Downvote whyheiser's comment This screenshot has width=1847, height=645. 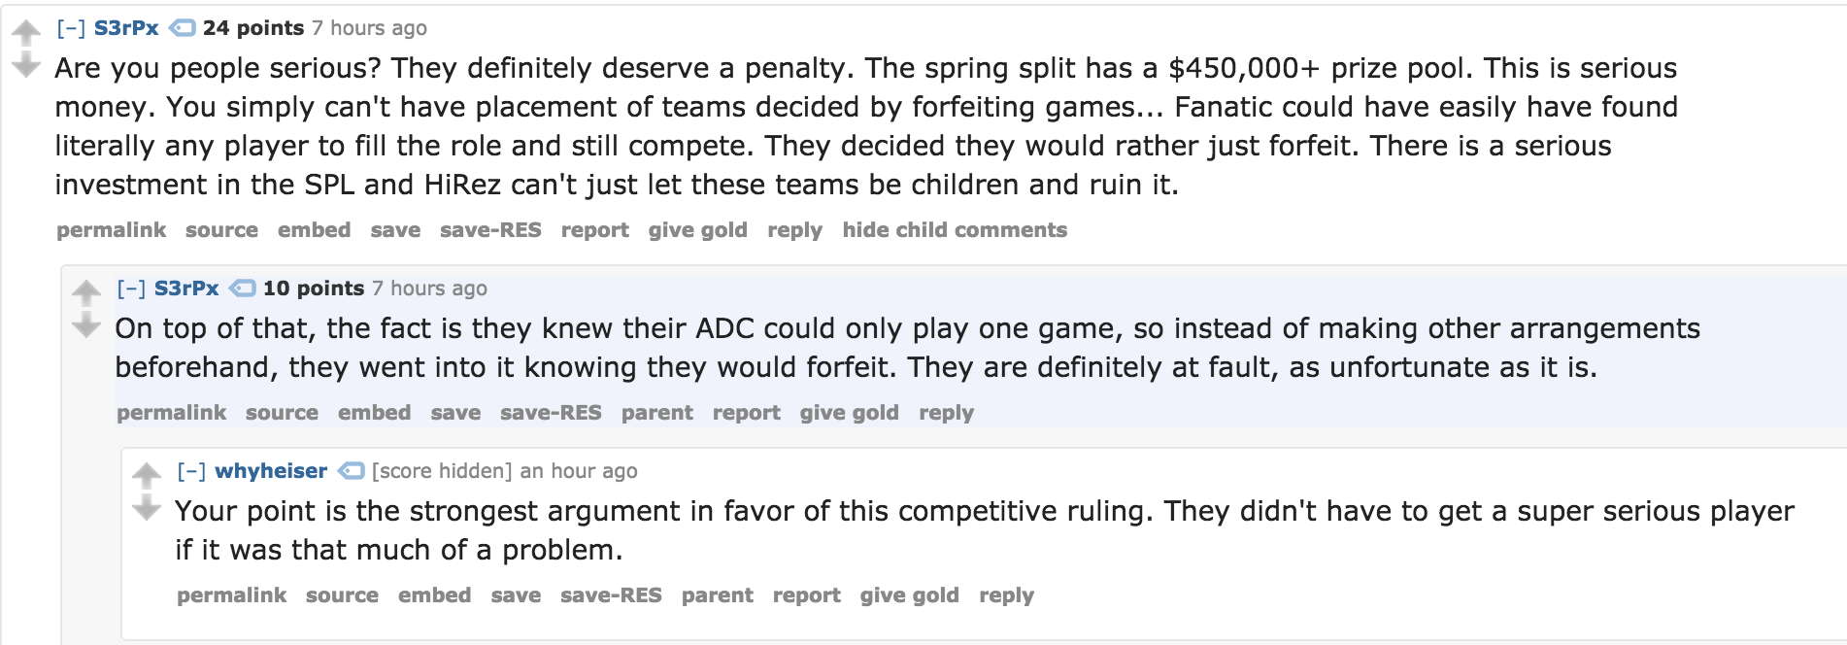[147, 508]
